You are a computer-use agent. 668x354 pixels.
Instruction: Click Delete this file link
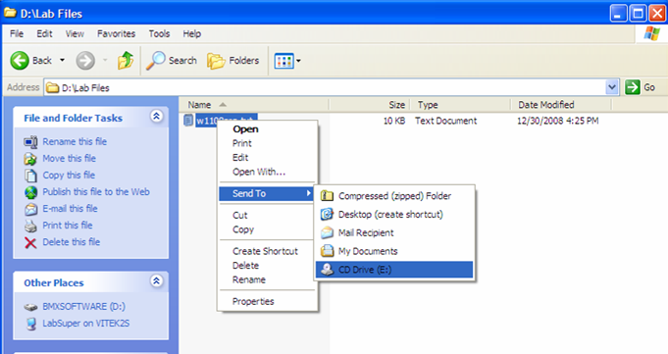pyautogui.click(x=72, y=242)
